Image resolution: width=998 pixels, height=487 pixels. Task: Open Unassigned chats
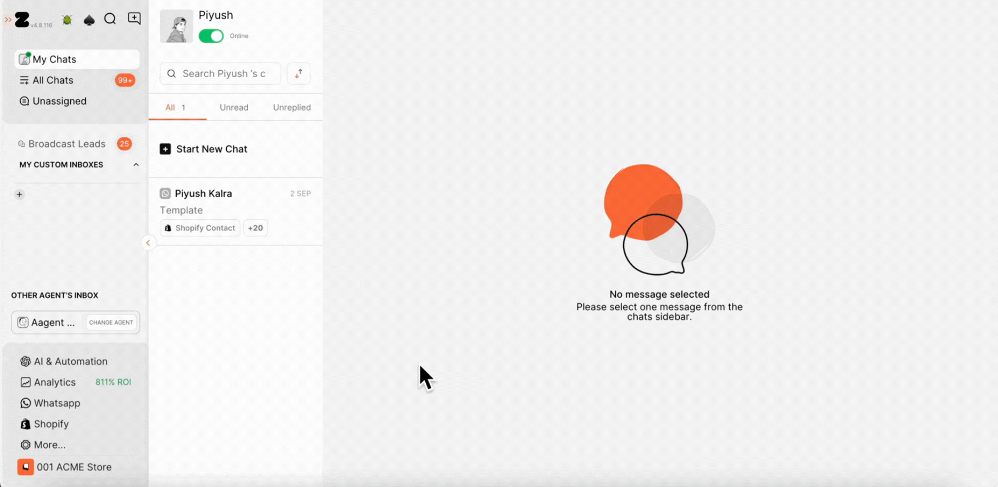click(x=77, y=101)
